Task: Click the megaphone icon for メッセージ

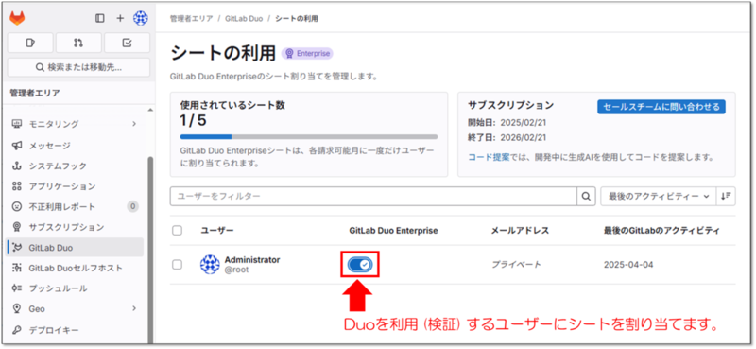Action: 17,146
